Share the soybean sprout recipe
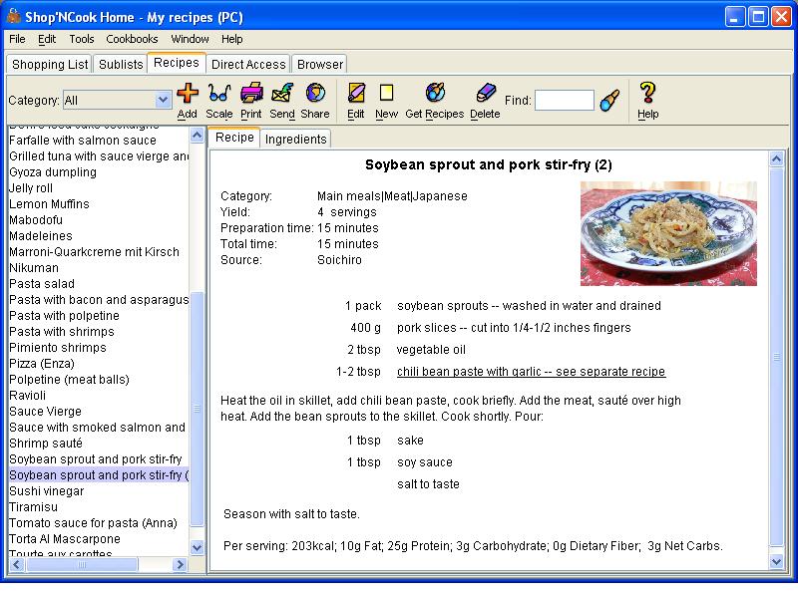 click(x=315, y=96)
